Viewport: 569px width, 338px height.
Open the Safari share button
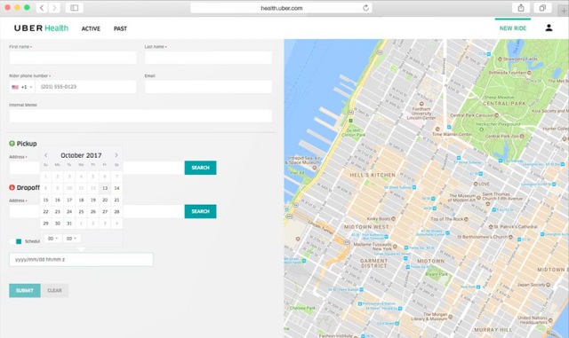pyautogui.click(x=521, y=8)
